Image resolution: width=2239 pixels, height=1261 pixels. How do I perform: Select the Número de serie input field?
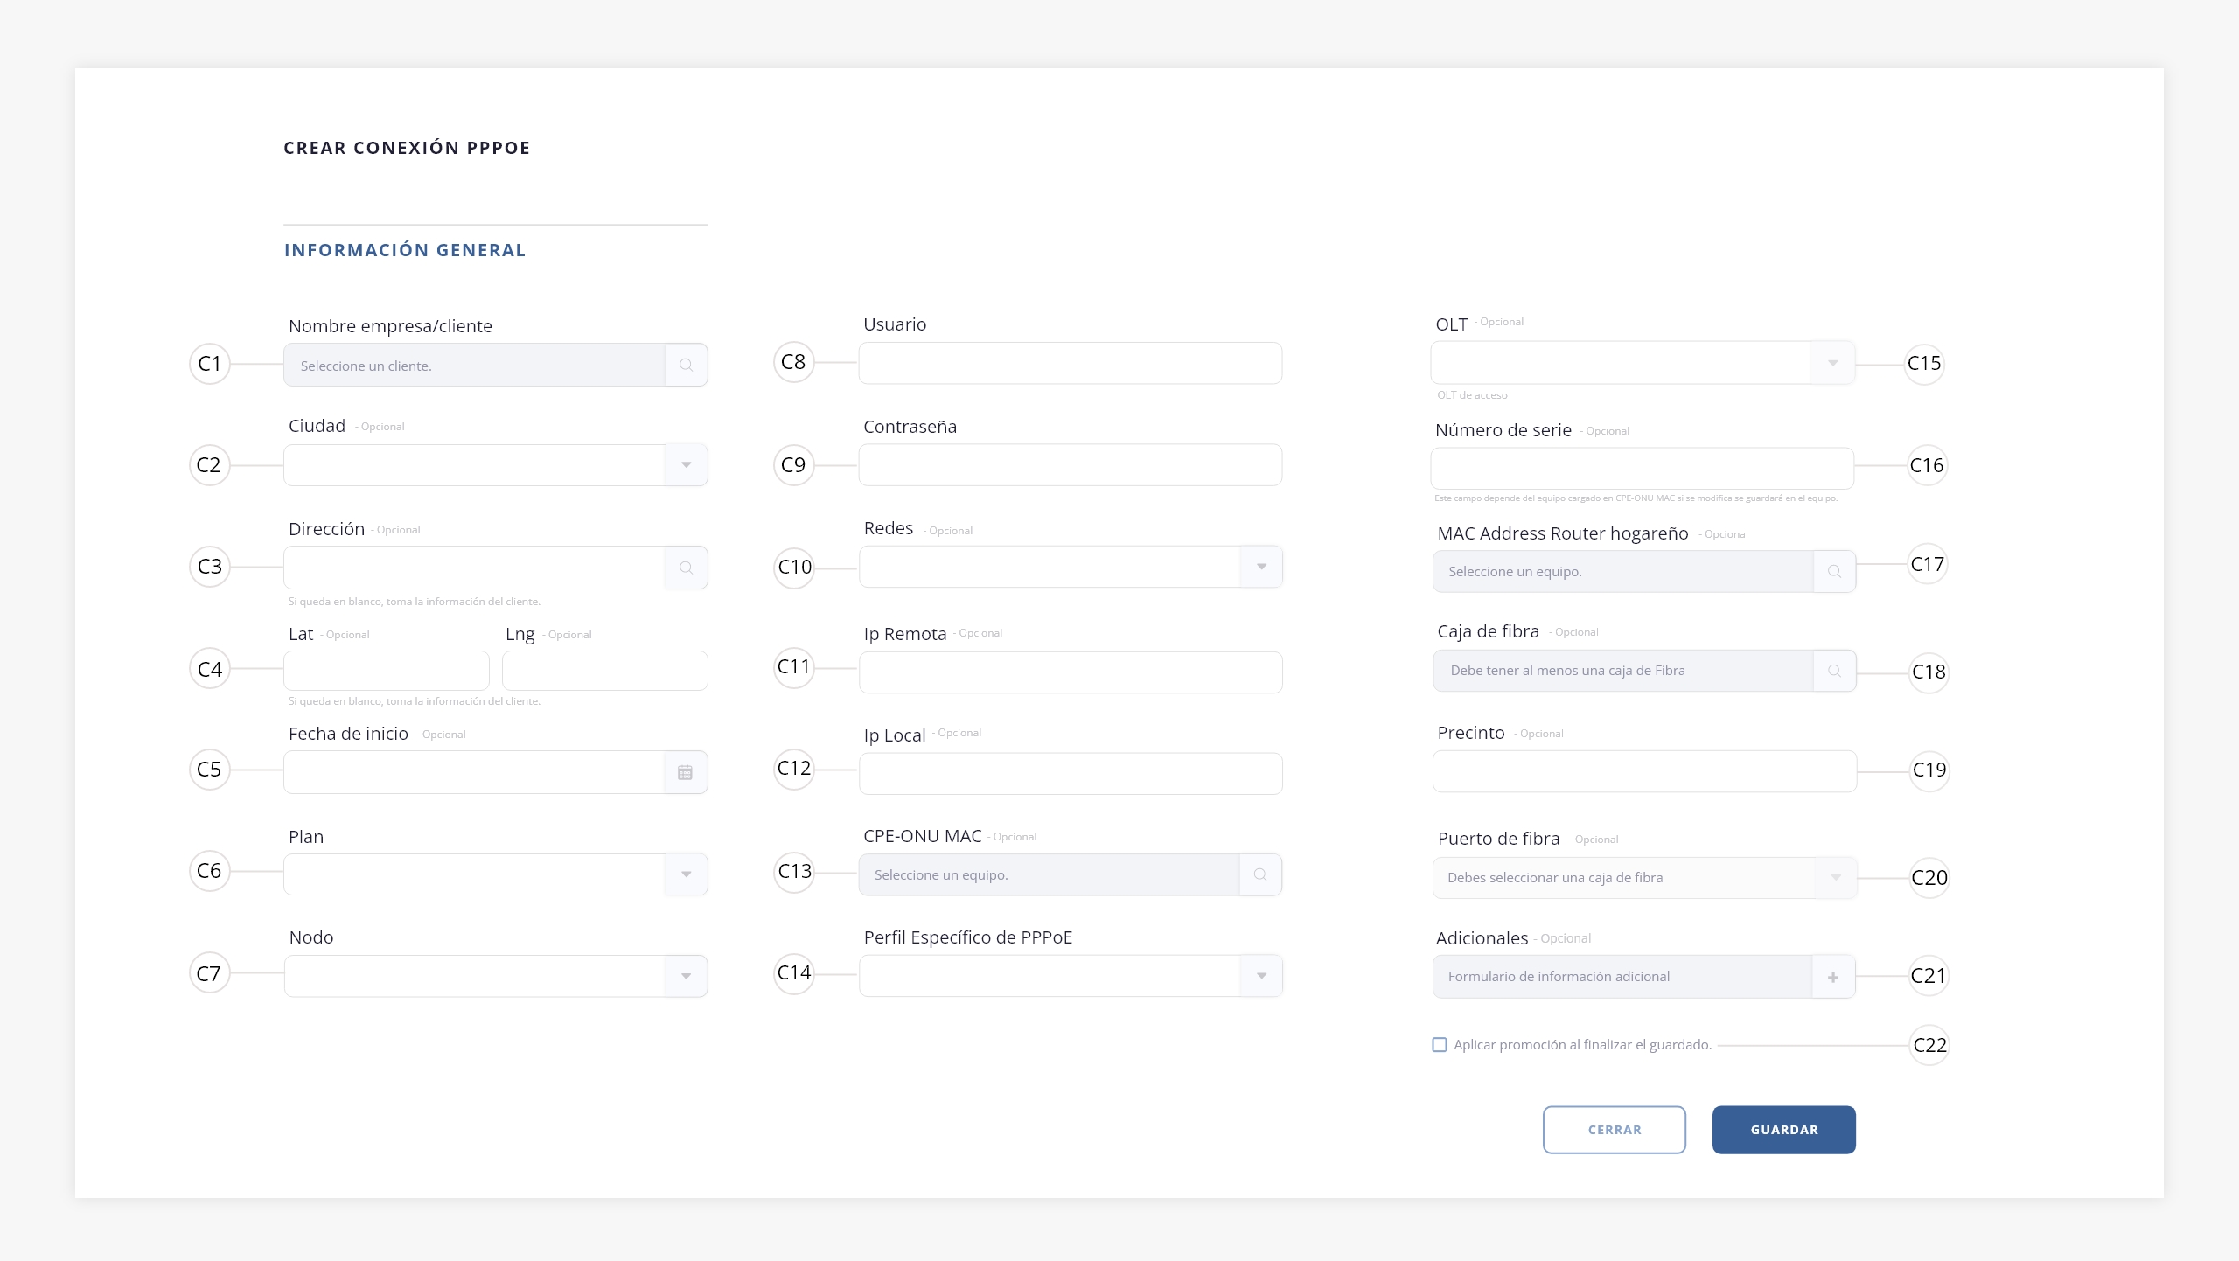coord(1643,469)
